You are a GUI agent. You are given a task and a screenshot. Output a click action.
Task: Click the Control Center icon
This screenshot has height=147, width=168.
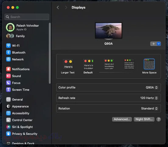coord(8,120)
